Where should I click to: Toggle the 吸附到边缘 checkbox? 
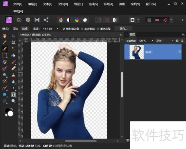64,29
